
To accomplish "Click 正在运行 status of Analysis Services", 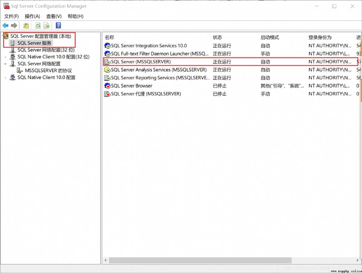I will click(222, 70).
